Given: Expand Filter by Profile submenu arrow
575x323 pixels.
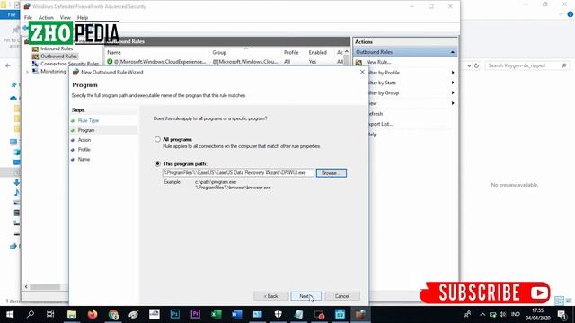Looking at the screenshot, I should 453,73.
